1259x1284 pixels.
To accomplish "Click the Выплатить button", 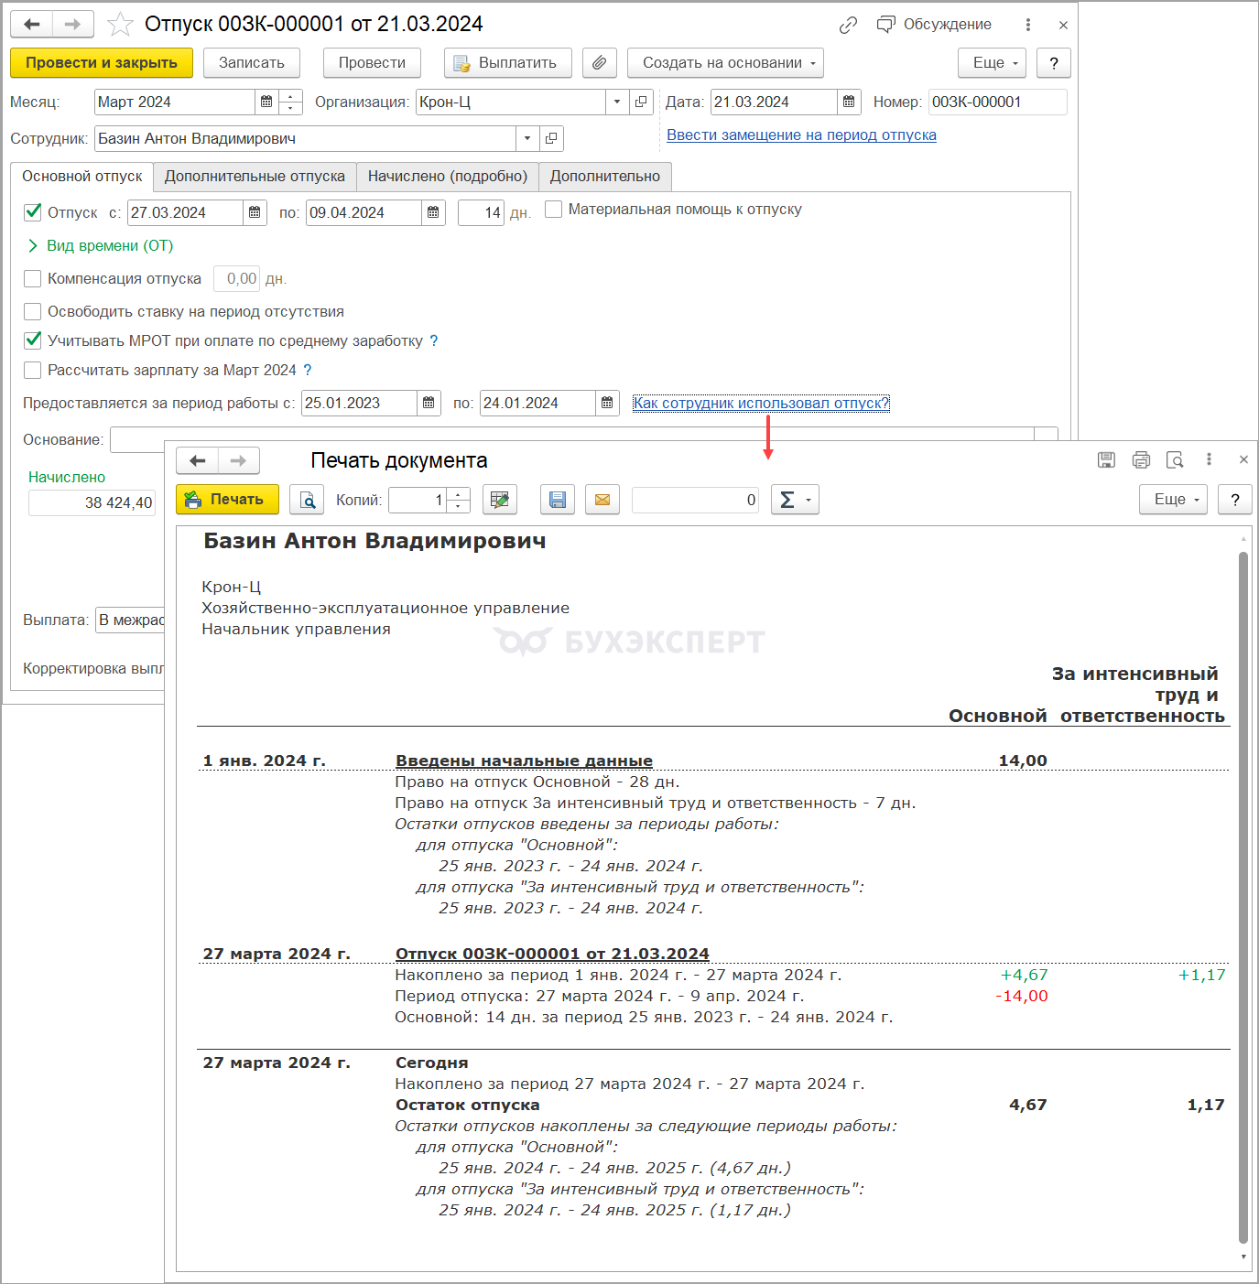I will [508, 63].
